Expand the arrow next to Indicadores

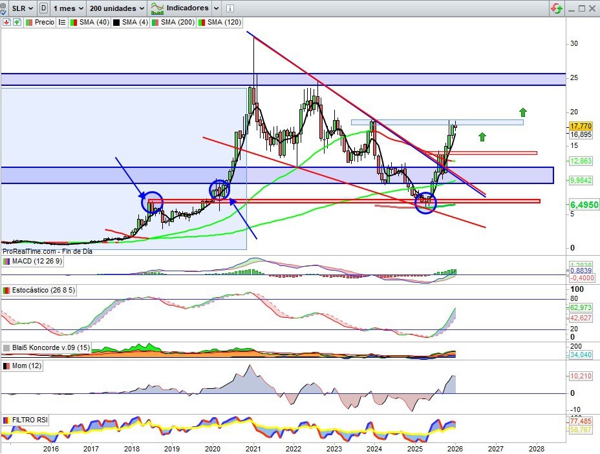pos(216,8)
